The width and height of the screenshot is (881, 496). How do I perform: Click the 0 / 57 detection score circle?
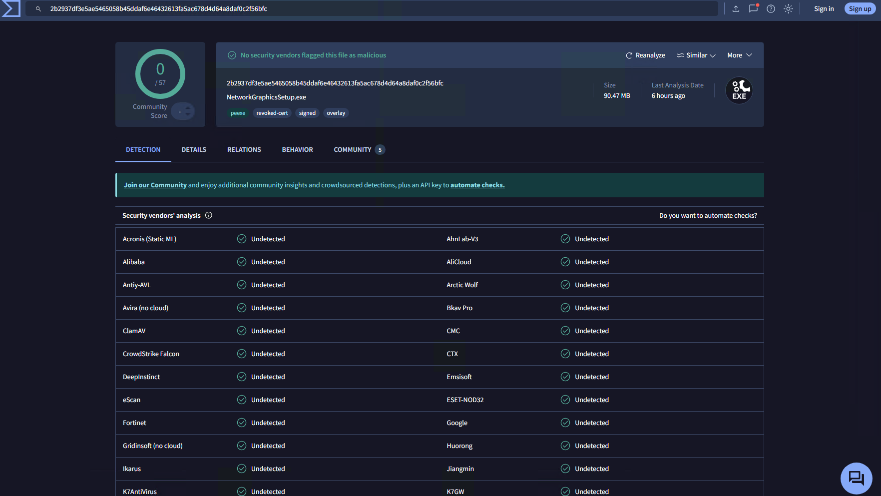160,74
